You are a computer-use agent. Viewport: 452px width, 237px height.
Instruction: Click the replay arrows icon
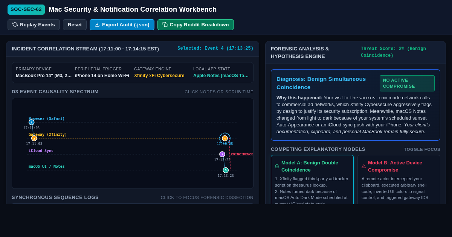pos(15,24)
